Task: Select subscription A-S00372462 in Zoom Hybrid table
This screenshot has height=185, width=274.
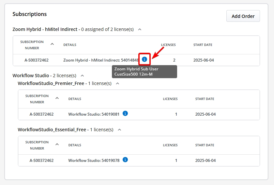Action: click(37, 60)
